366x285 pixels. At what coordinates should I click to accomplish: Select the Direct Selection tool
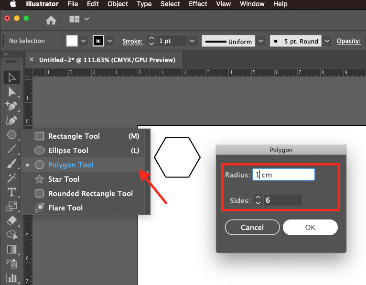(x=11, y=92)
